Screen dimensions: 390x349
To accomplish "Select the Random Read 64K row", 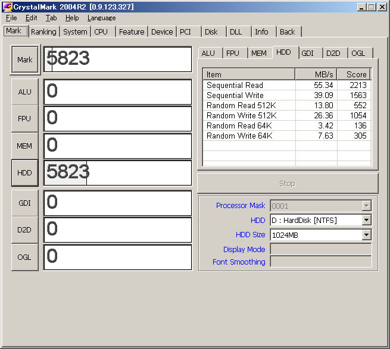I will coord(287,125).
